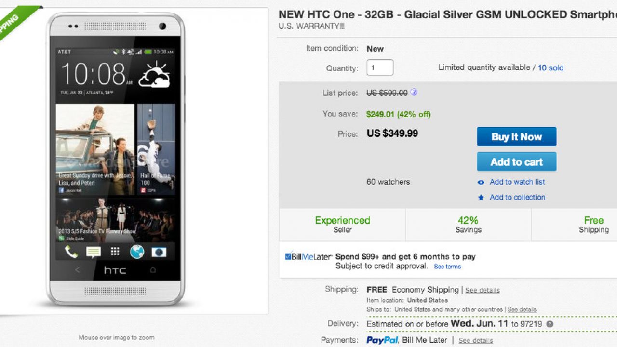Click the Quantity input field
617x347 pixels.
click(x=380, y=67)
